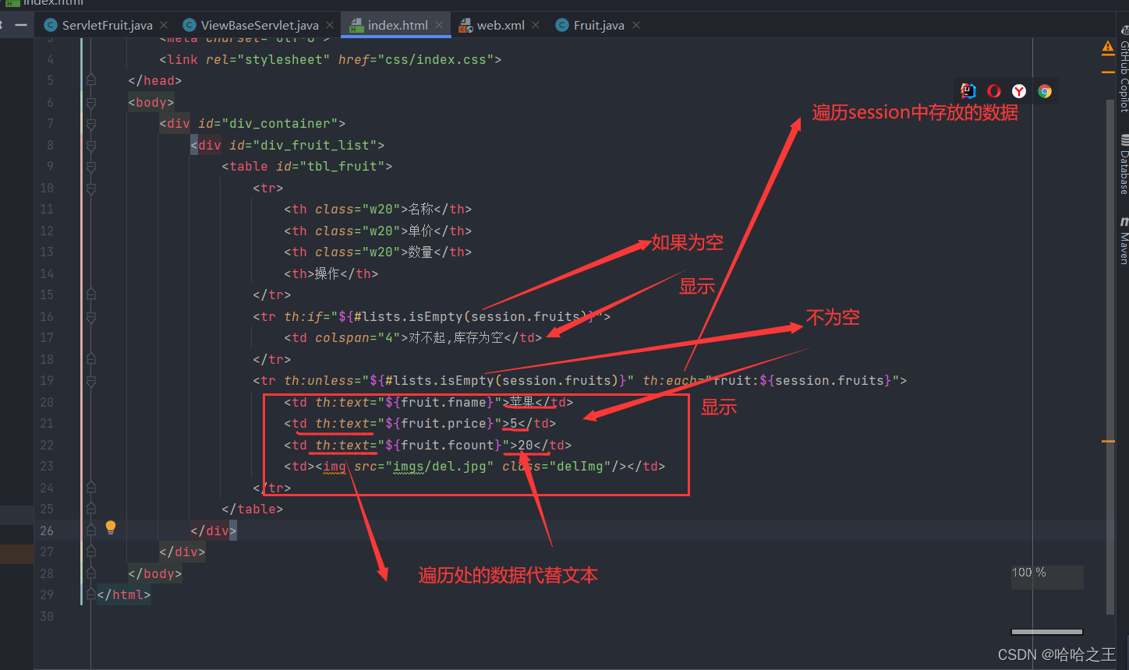
Task: Collapse the div_container fold arrow
Action: click(x=91, y=123)
